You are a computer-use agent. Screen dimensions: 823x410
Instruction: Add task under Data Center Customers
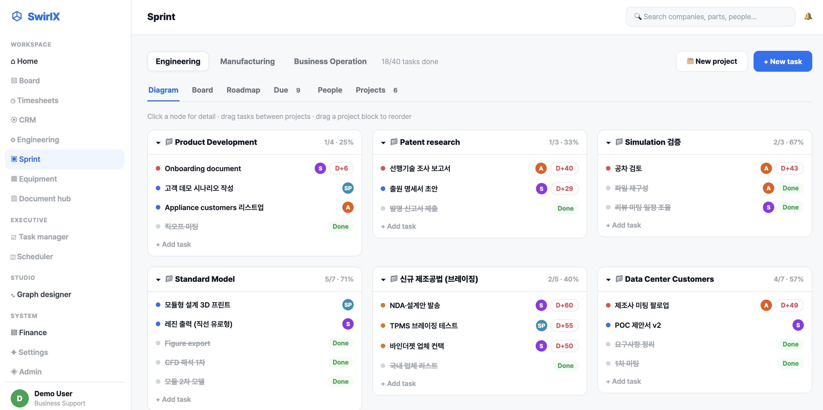(x=623, y=381)
